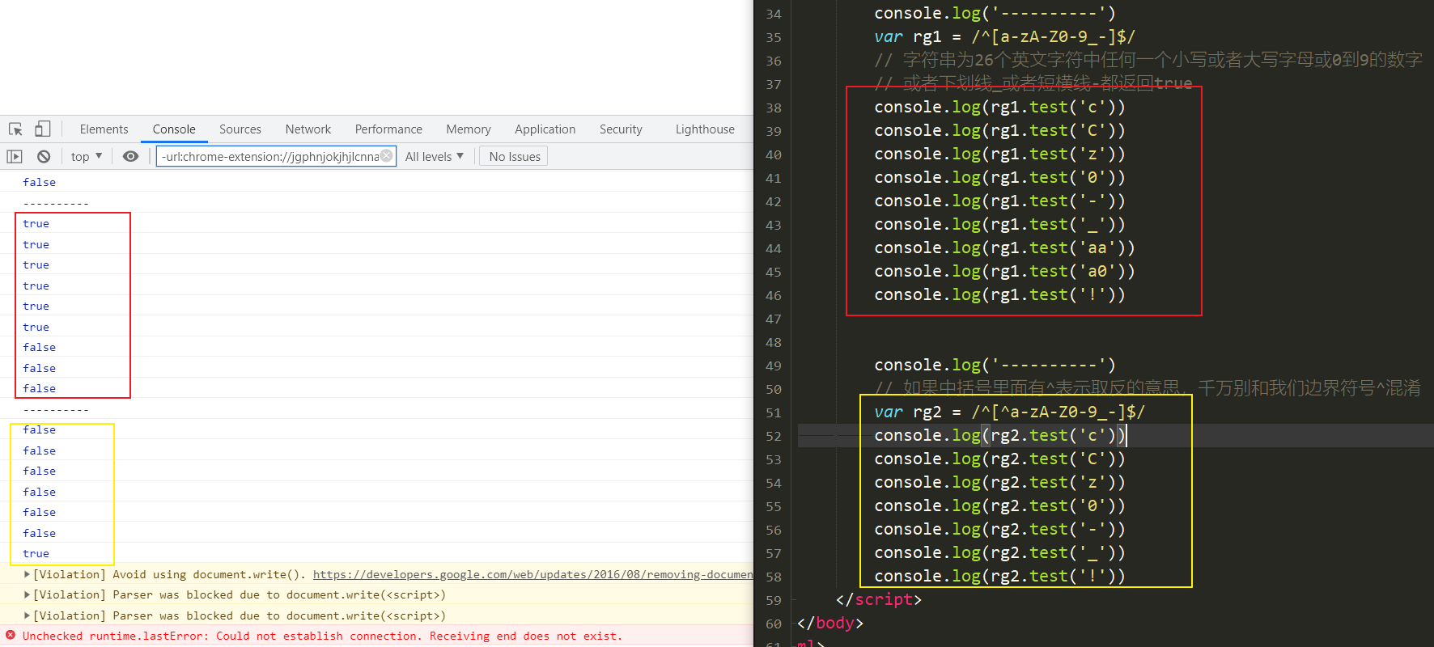Viewport: 1434px width, 647px height.
Task: Click the var rg2 declaration line
Action: pyautogui.click(x=1009, y=412)
